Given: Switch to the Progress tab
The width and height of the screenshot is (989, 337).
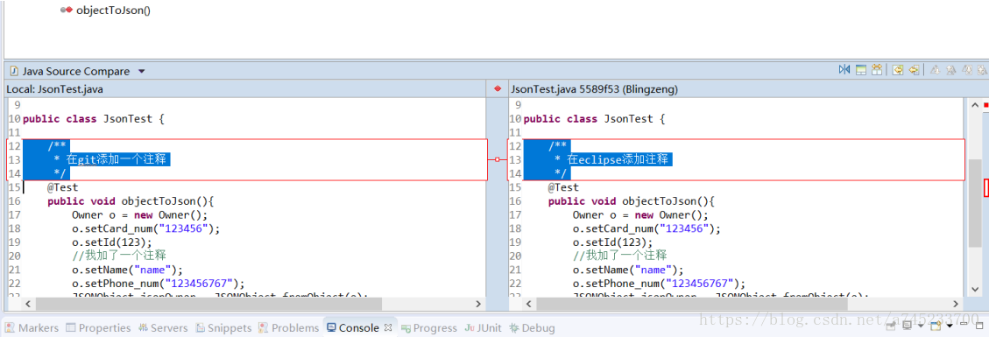Looking at the screenshot, I should click(x=429, y=327).
